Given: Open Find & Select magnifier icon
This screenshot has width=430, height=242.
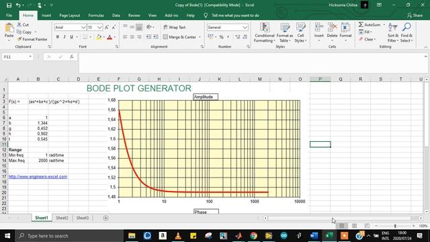Looking at the screenshot, I should click(406, 28).
